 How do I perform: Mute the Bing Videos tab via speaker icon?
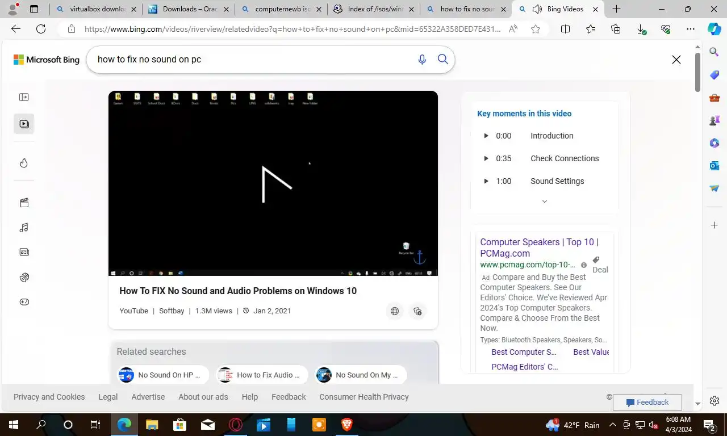(x=537, y=9)
